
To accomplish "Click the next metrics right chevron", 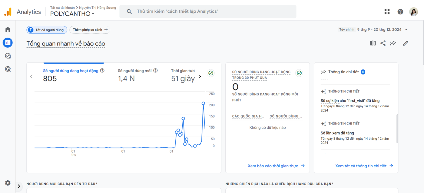I will (x=200, y=76).
